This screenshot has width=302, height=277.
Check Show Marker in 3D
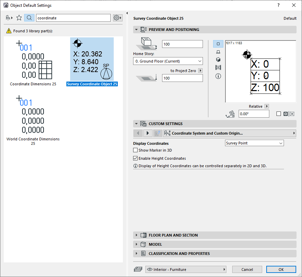(136, 150)
